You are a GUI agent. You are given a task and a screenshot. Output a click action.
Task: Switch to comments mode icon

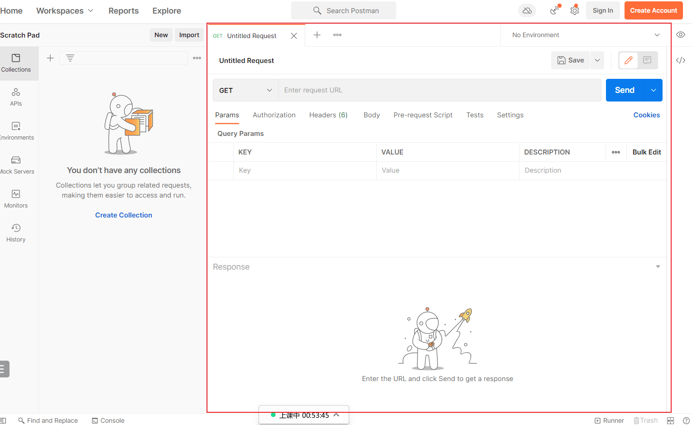647,60
